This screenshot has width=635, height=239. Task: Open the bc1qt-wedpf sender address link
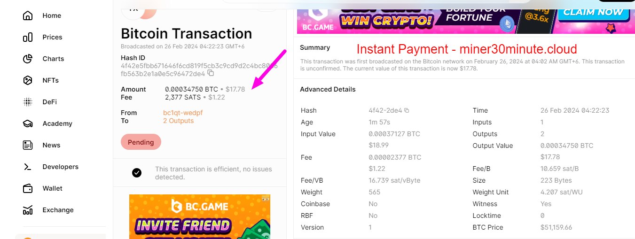pos(183,113)
